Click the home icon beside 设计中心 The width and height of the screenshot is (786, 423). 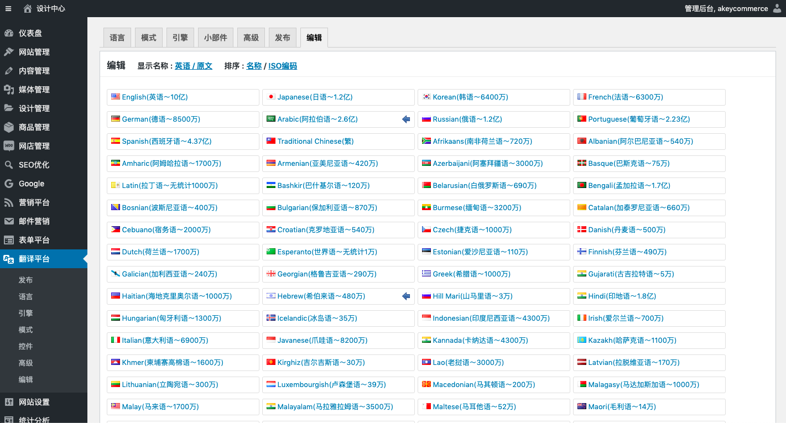pyautogui.click(x=28, y=8)
